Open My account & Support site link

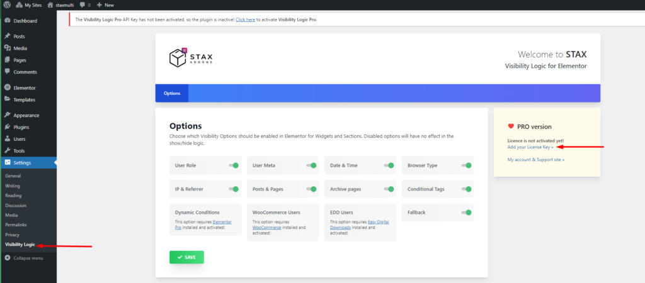pyautogui.click(x=536, y=159)
